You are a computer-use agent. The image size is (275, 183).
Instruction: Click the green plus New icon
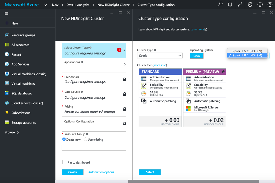click(x=7, y=23)
